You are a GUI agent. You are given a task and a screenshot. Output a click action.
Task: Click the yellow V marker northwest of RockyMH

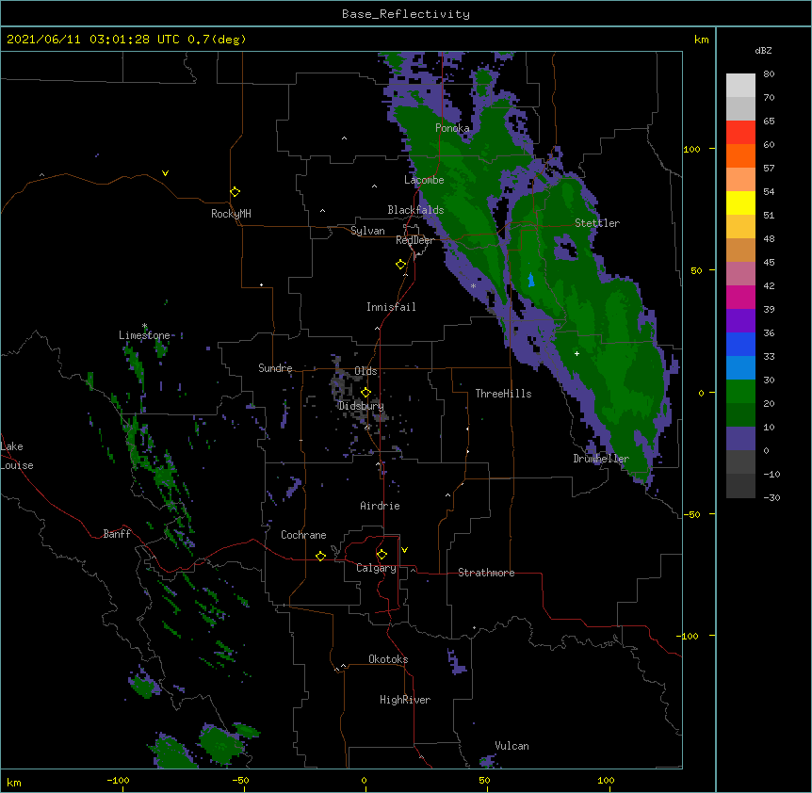(x=165, y=173)
